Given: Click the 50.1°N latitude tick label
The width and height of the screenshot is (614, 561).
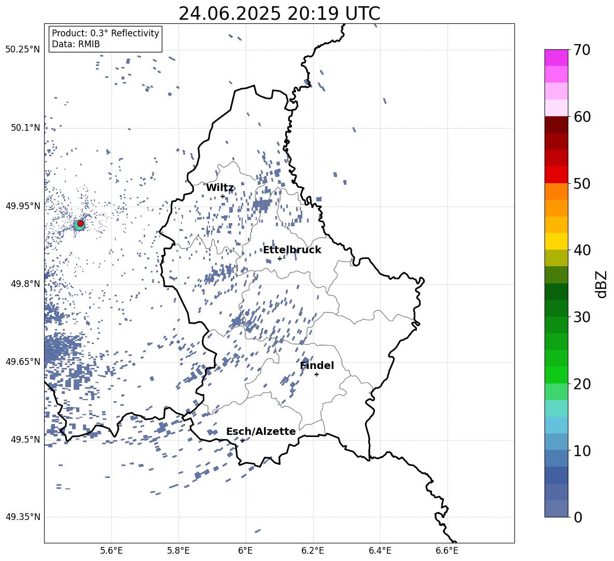Looking at the screenshot, I should click(x=25, y=128).
